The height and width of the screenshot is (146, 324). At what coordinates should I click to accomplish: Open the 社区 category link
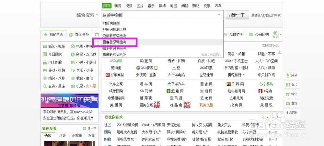pyautogui.click(x=108, y=125)
